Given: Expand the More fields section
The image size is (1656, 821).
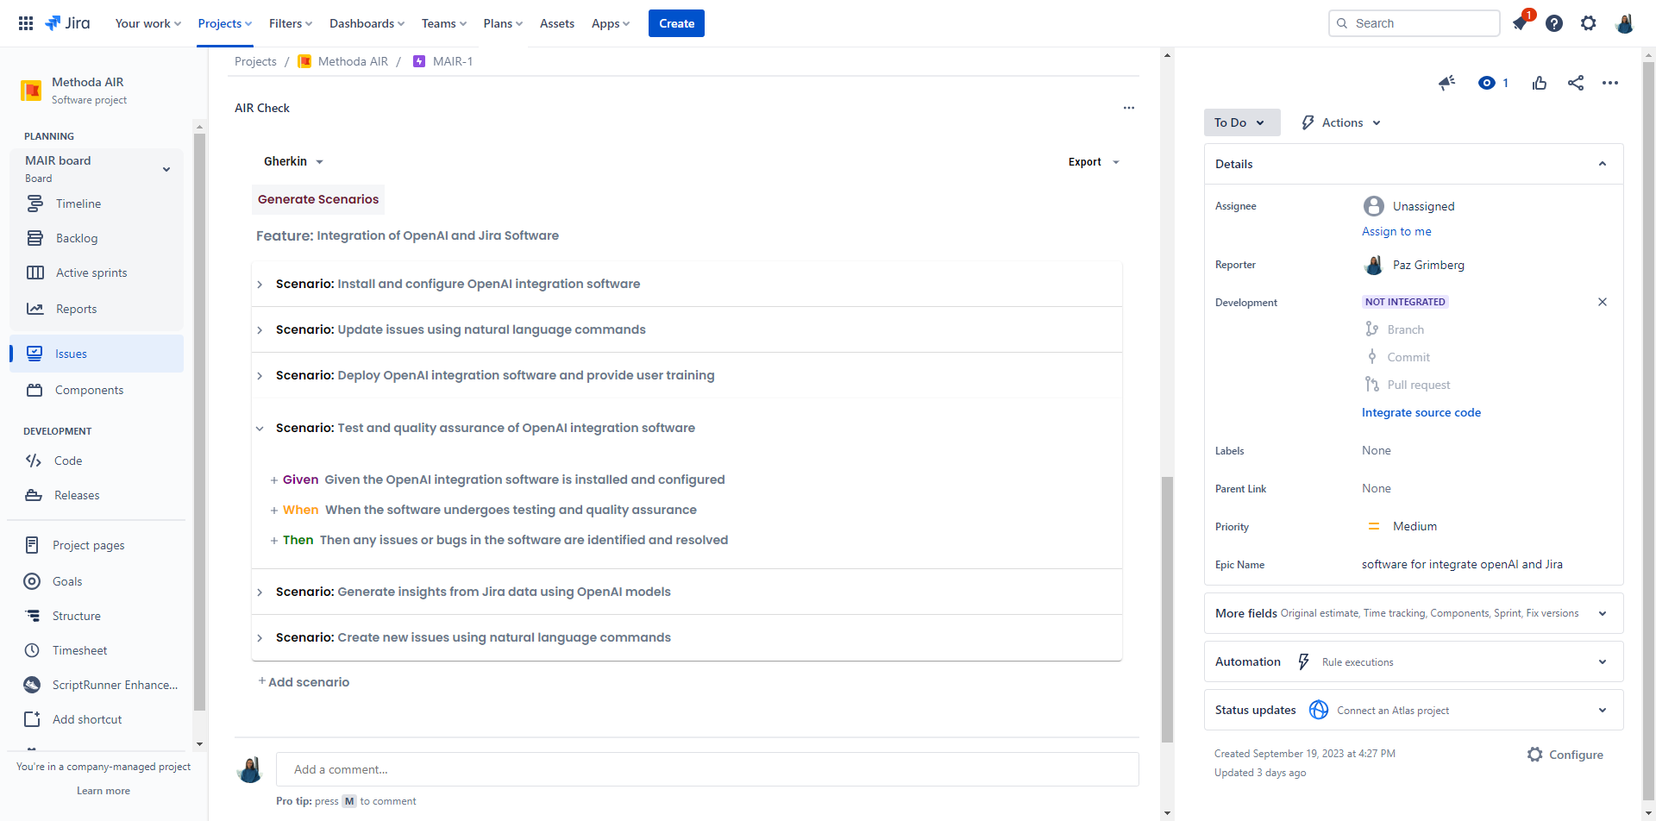Looking at the screenshot, I should click(1603, 613).
